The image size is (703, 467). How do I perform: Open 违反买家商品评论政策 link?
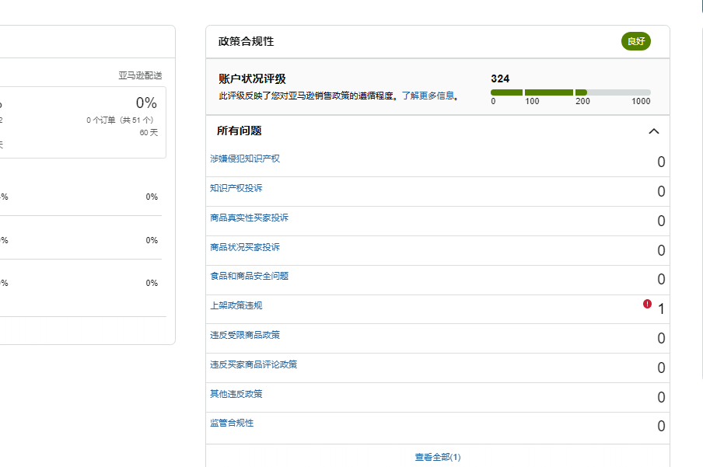pos(253,364)
